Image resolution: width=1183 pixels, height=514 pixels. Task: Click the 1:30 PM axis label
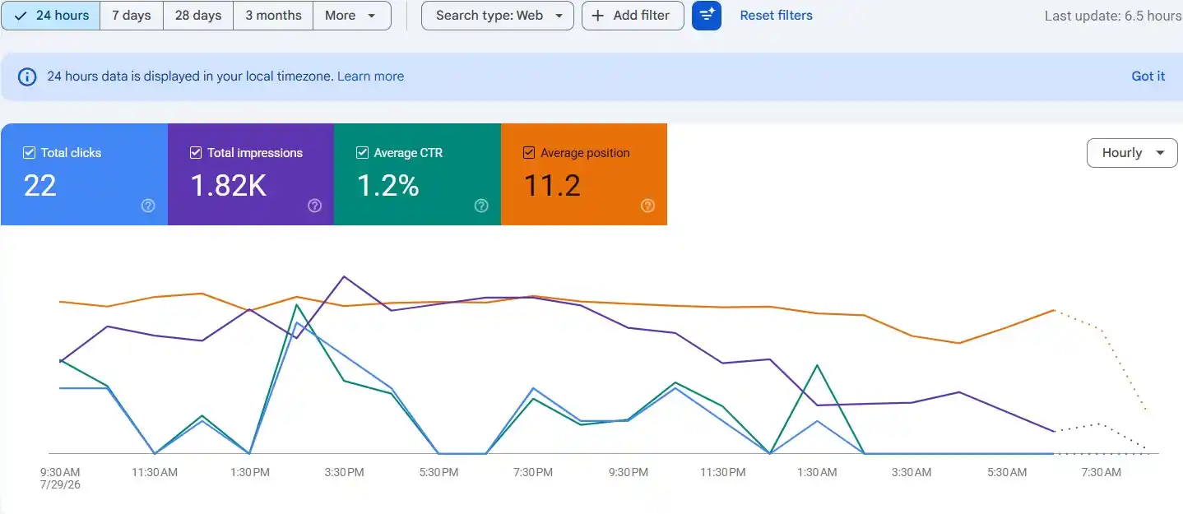(249, 472)
